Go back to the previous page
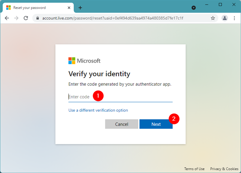Image resolution: width=241 pixels, height=173 pixels. (7, 18)
